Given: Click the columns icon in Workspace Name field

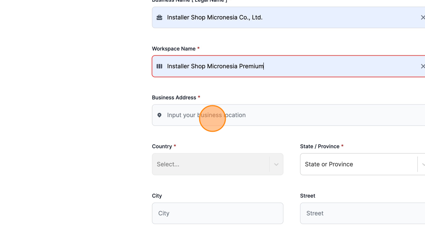Looking at the screenshot, I should [159, 66].
